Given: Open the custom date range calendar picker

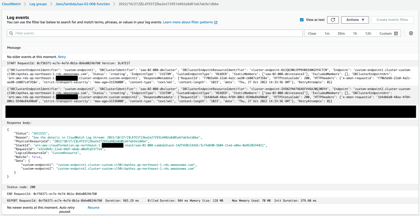Looking at the screenshot, I should pos(396,33).
